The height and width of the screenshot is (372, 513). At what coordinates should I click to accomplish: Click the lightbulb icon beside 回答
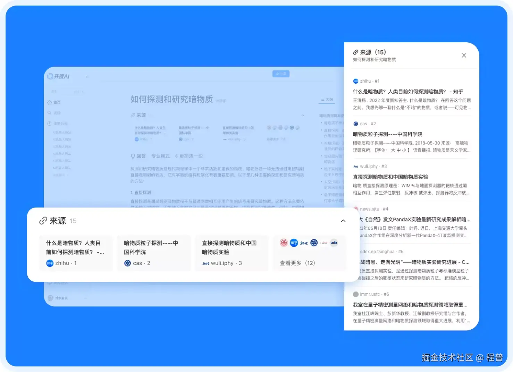click(133, 156)
